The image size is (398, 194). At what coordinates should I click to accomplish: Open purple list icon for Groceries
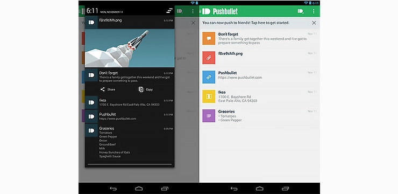pos(209,116)
